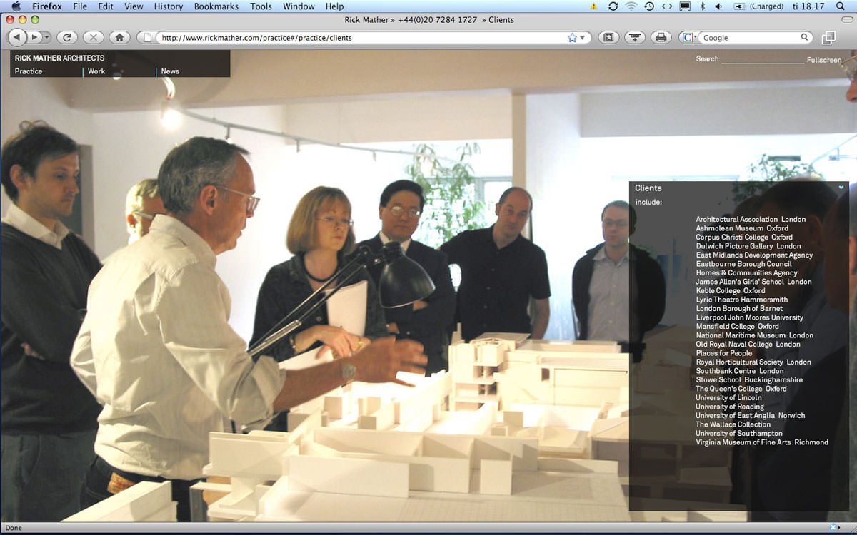Click the angle brackets menu bar icon
This screenshot has height=535, width=857.
[666, 6]
